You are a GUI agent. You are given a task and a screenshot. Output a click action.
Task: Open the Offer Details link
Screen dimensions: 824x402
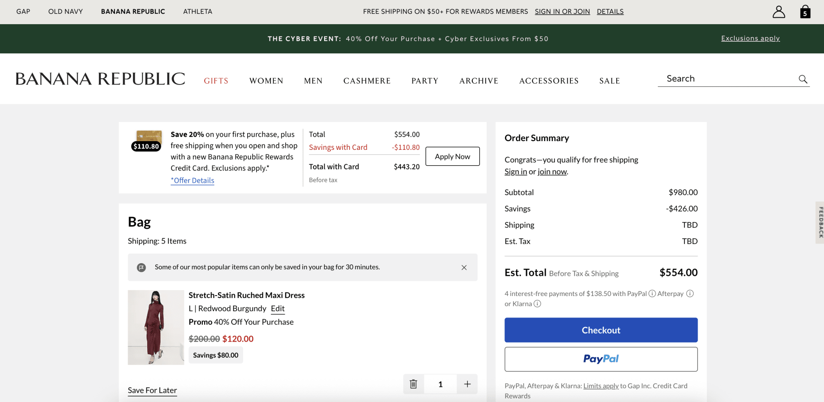click(192, 180)
